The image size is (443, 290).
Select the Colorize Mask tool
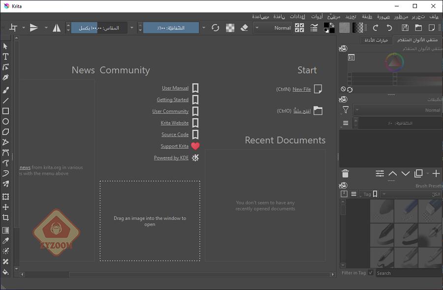pos(5,251)
